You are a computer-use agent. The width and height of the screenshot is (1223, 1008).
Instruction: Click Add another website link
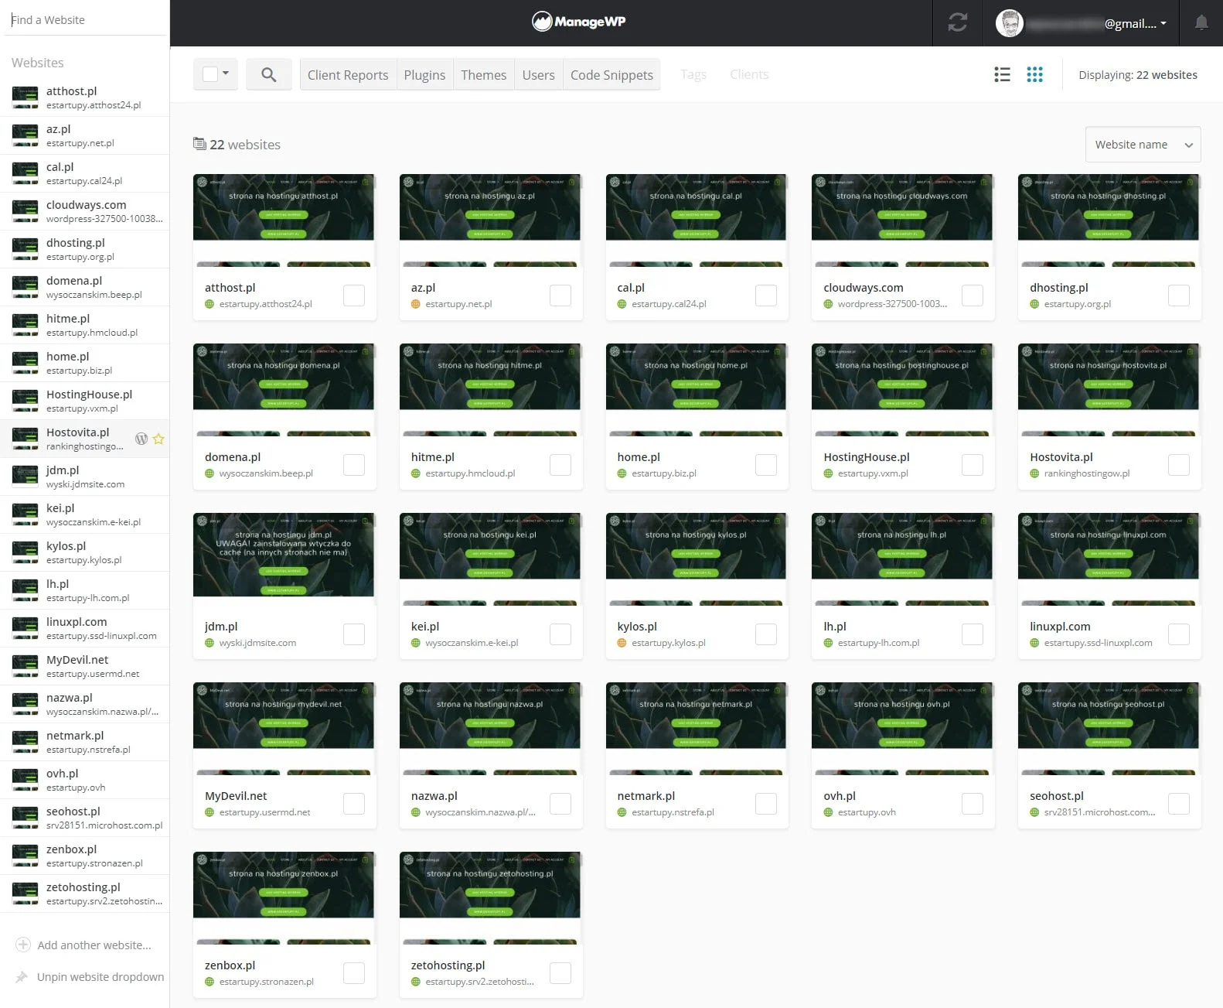tap(94, 945)
